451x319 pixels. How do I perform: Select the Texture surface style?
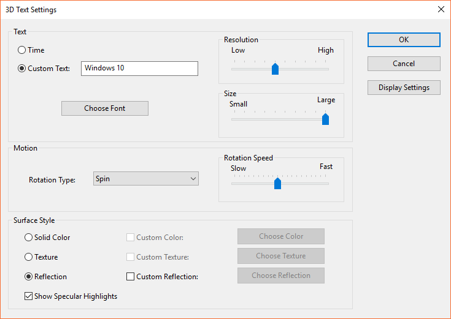pos(28,257)
